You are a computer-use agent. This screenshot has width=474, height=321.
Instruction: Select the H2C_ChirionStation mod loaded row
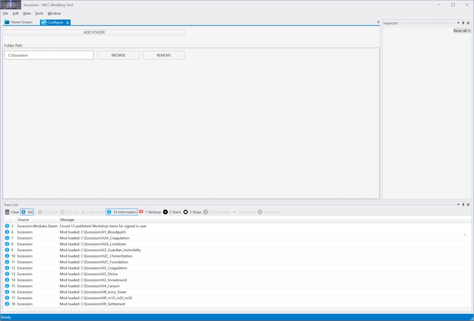[x=237, y=256]
